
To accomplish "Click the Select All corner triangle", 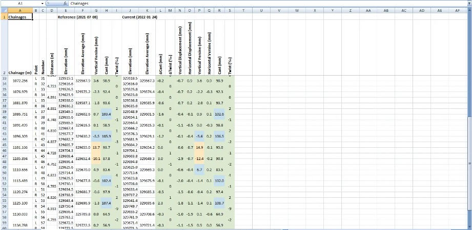I will coord(4,10).
